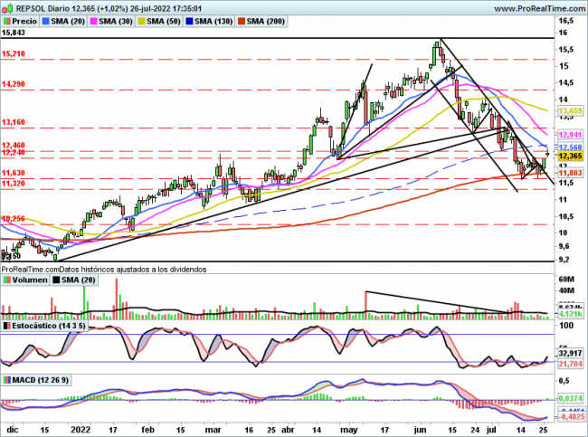Click the blue SMA (20) color swatch
This screenshot has height=437, width=588.
point(46,22)
